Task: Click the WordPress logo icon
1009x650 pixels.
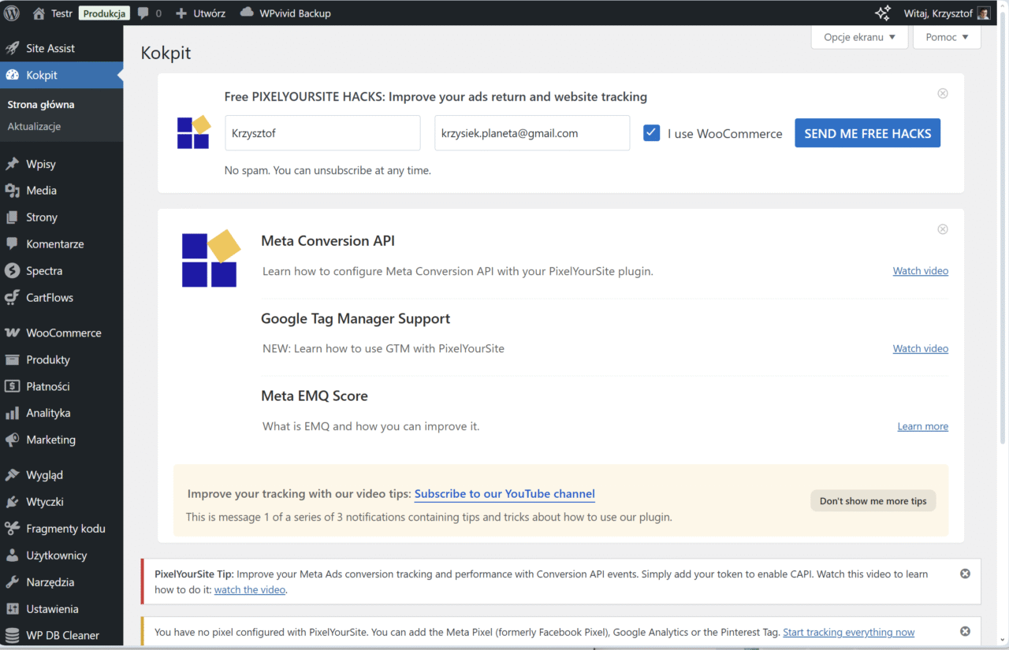Action: (x=12, y=13)
